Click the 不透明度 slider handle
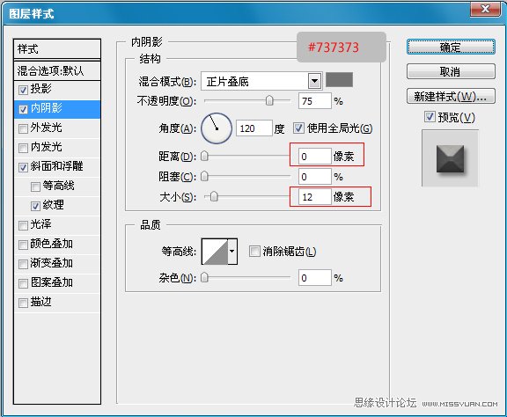This screenshot has height=417, width=507. coord(269,100)
